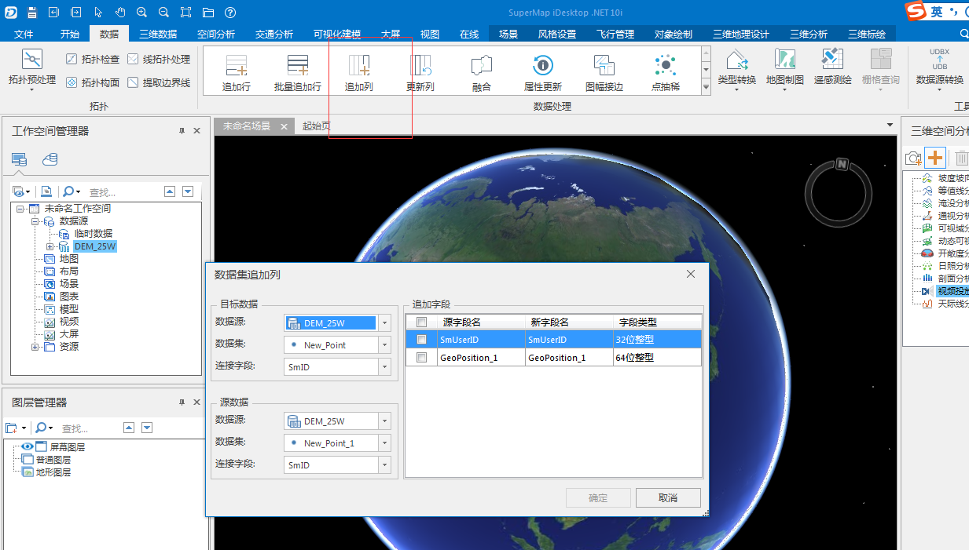Click the 融合 dissolve tool
Screen dimensions: 969x550
point(482,73)
